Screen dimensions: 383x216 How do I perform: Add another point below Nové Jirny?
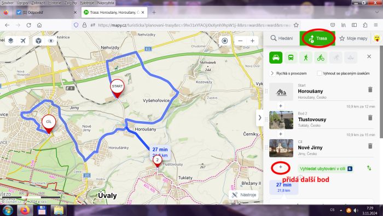click(281, 167)
